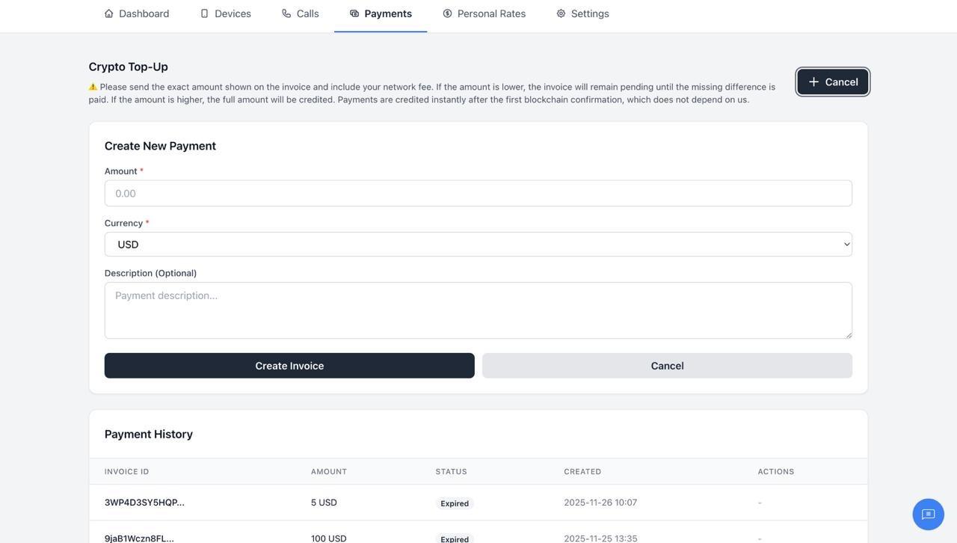The height and width of the screenshot is (543, 957).
Task: Click the plus icon on the top Cancel button
Action: click(813, 82)
